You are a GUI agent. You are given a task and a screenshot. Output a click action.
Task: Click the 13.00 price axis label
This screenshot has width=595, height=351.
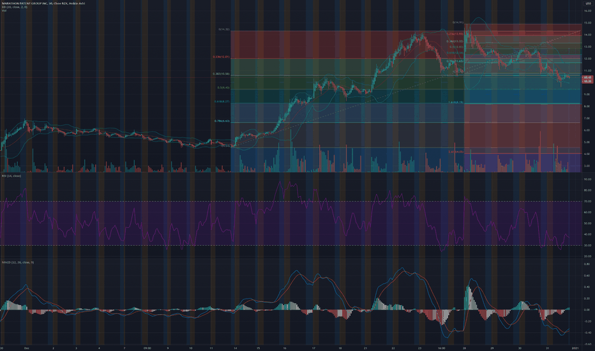tap(588, 47)
